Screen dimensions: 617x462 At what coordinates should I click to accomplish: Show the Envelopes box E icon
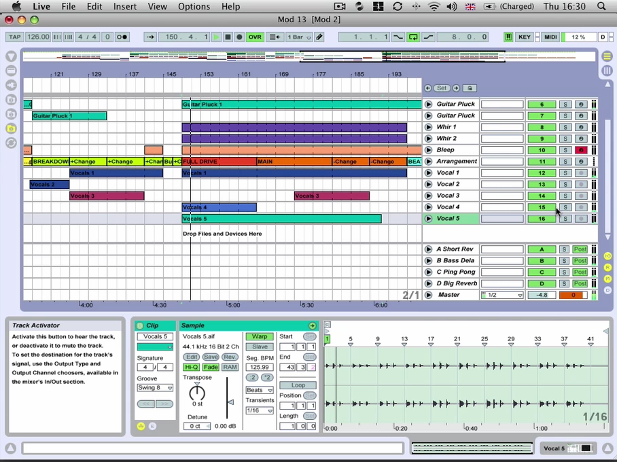pos(152,426)
